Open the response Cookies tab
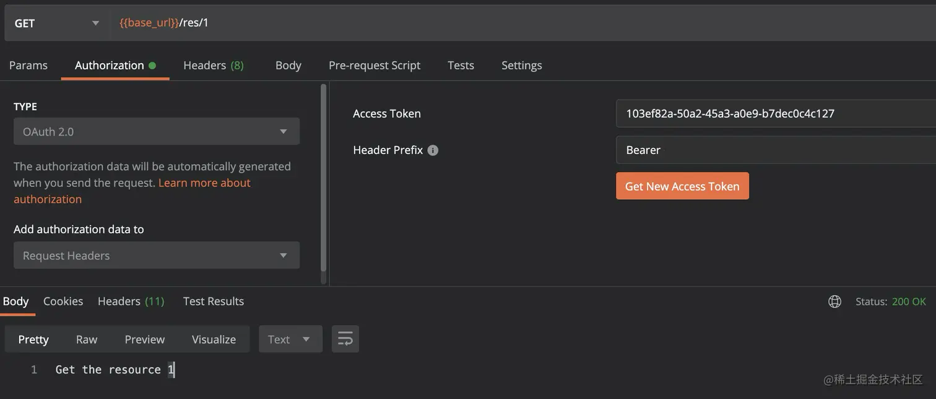The width and height of the screenshot is (936, 399). 63,301
